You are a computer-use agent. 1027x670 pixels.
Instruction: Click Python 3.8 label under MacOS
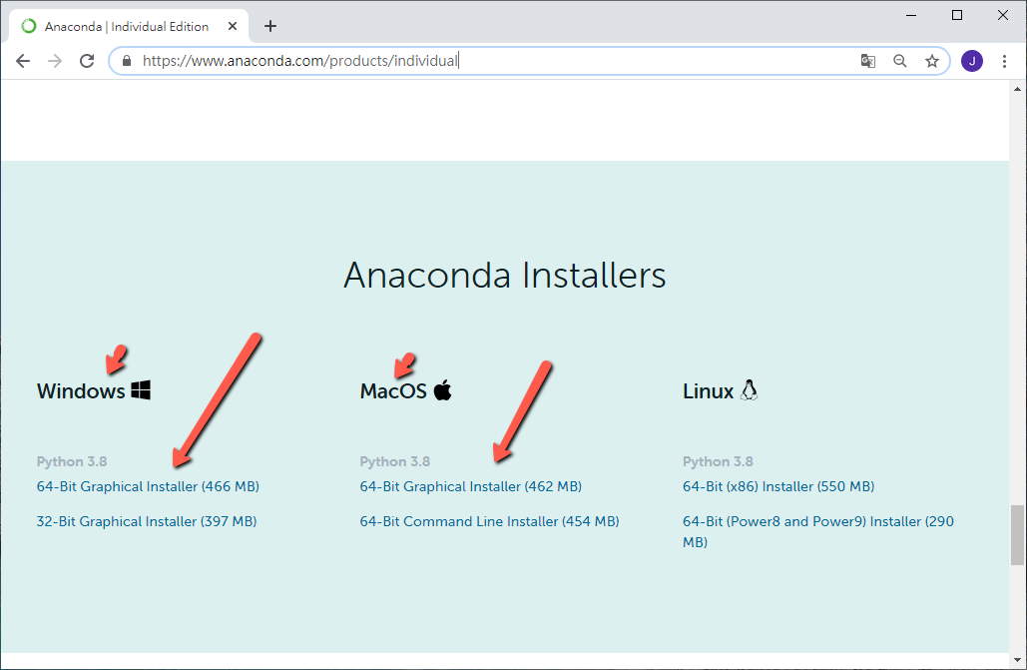tap(395, 461)
